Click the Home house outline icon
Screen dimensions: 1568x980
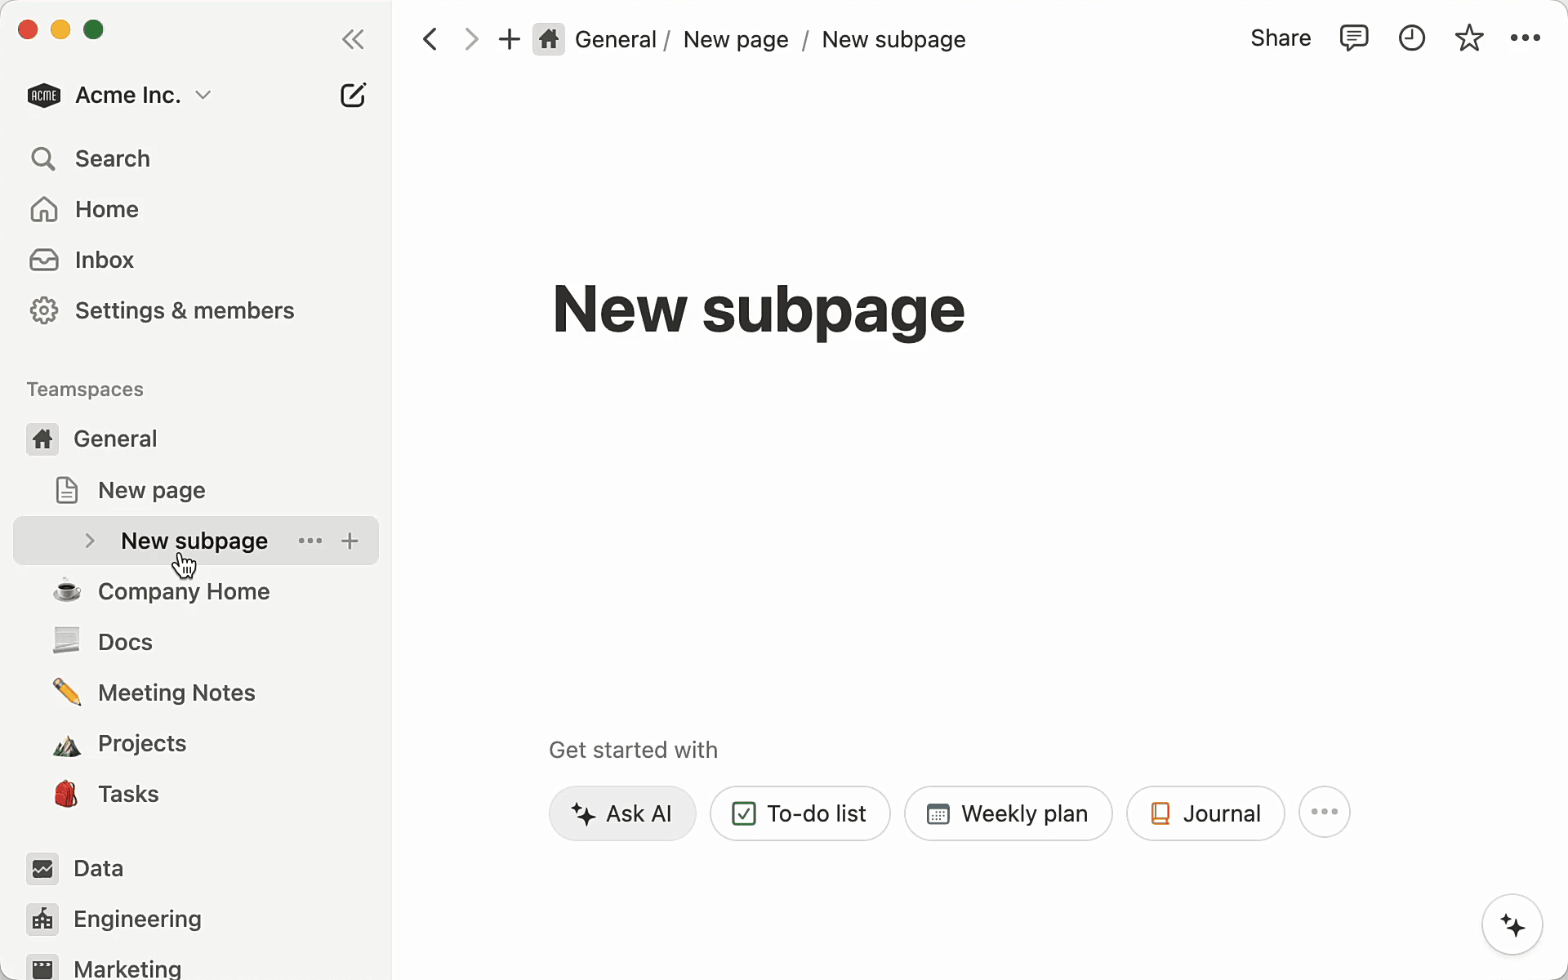point(43,209)
